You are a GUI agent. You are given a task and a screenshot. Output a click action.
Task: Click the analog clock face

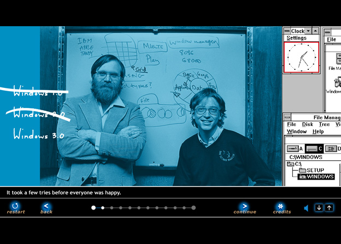coord(302,57)
